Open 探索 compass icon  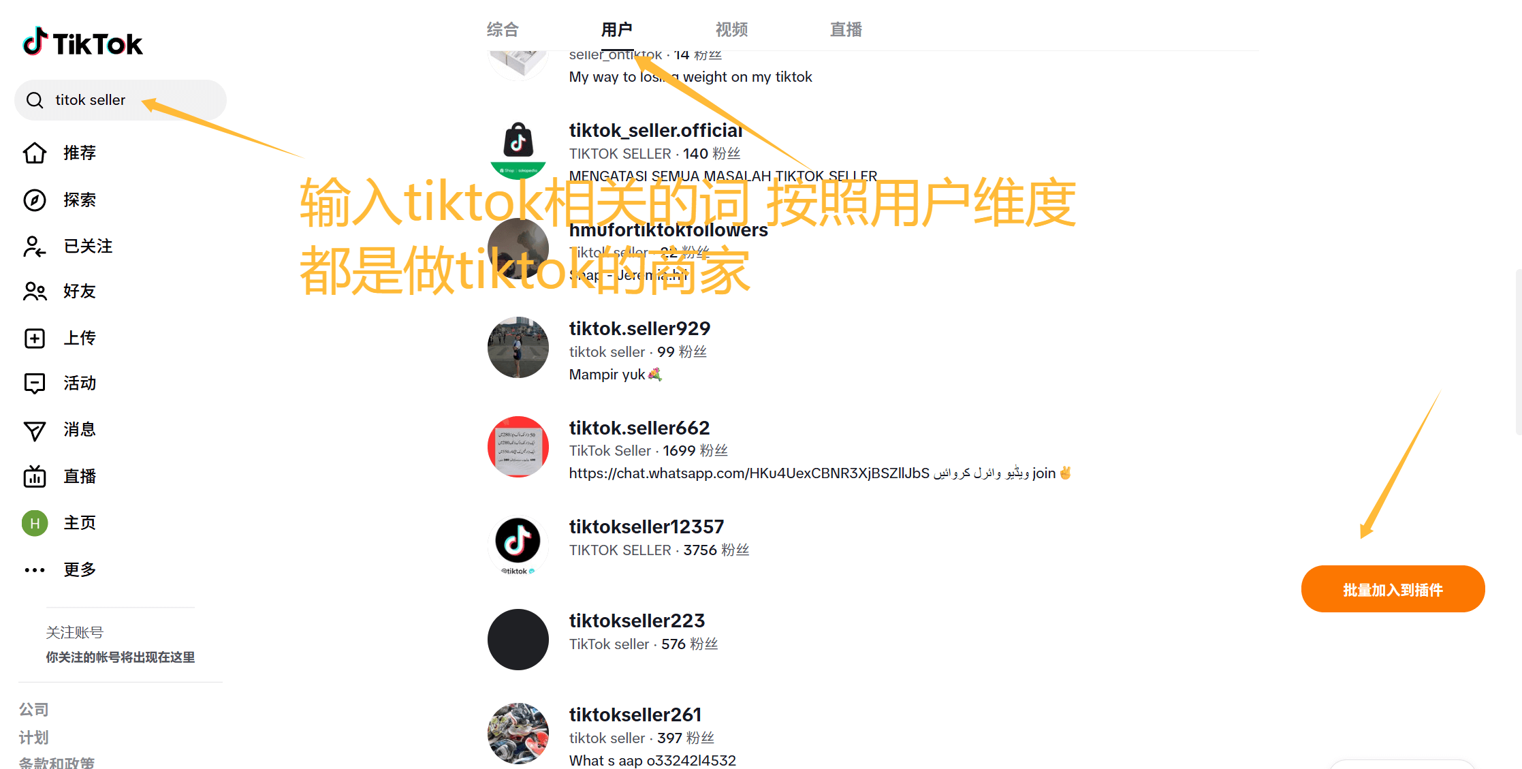(35, 200)
